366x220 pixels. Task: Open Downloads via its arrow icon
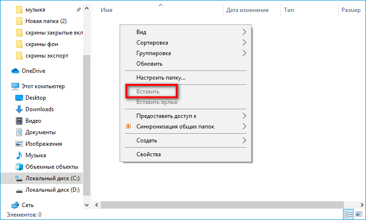coord(19,109)
